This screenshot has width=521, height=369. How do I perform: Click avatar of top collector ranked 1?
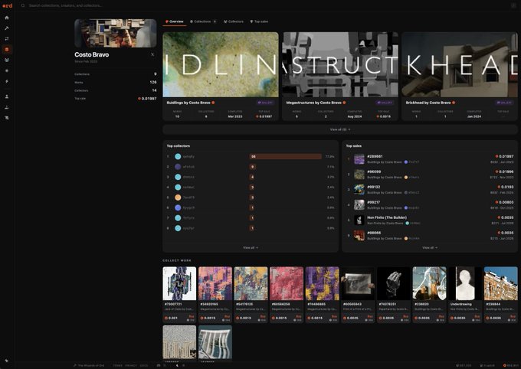(178, 156)
